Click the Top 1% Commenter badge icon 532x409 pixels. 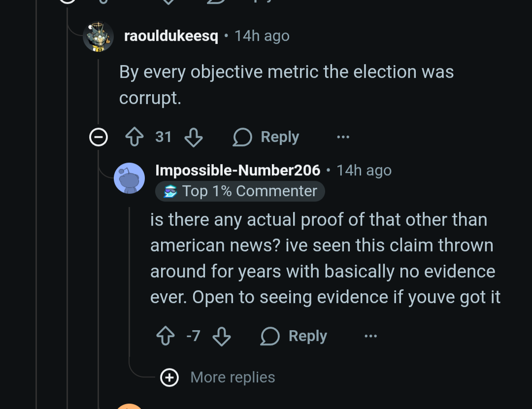click(x=170, y=191)
